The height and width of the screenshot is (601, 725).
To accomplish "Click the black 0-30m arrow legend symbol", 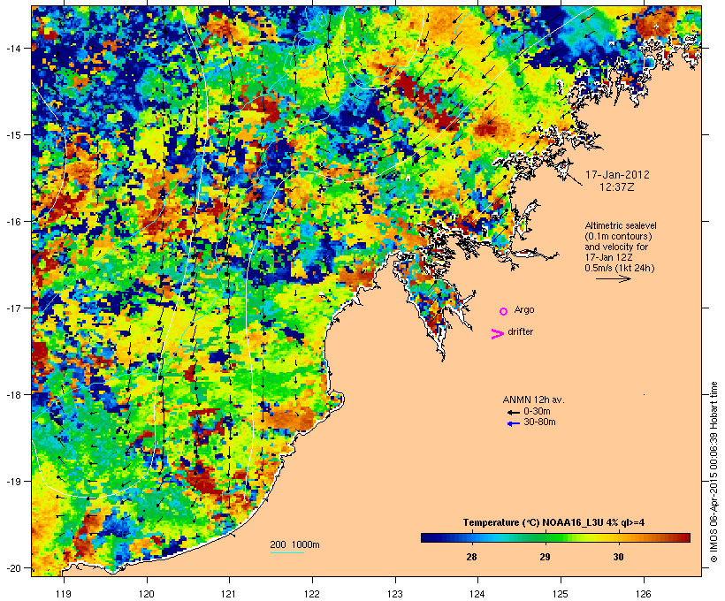I will point(513,413).
